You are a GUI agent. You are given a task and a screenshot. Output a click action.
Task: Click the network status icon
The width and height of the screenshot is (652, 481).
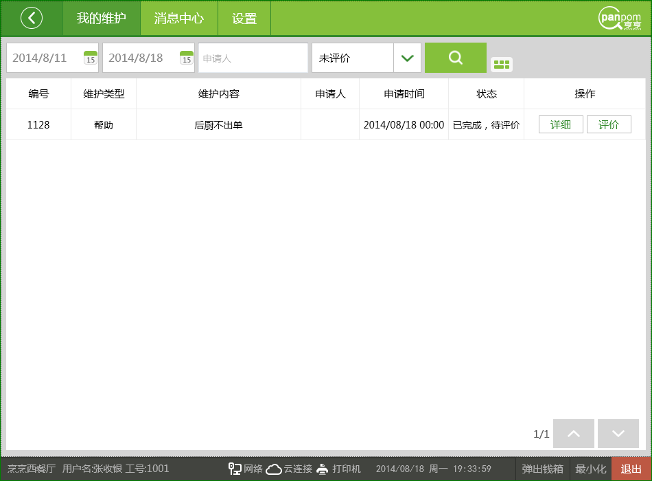click(235, 469)
